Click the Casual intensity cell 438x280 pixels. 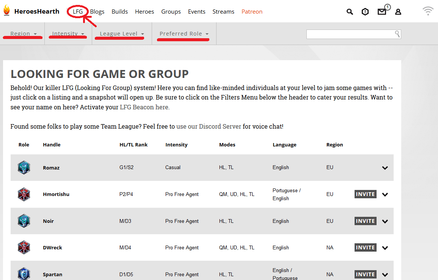(173, 168)
